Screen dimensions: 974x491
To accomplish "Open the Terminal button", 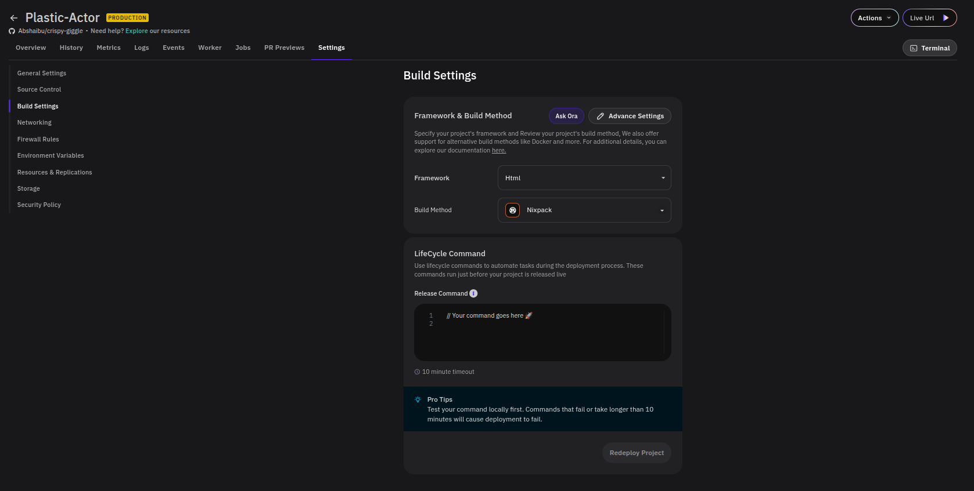I will (930, 48).
